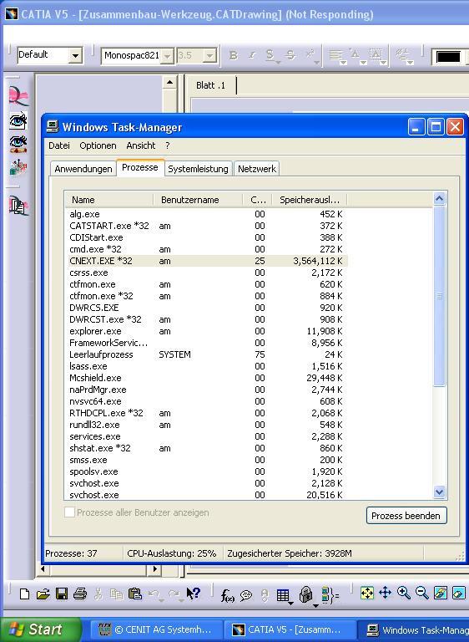The image size is (469, 642).
Task: Expand the anchor point A dropdown
Action: click(364, 63)
